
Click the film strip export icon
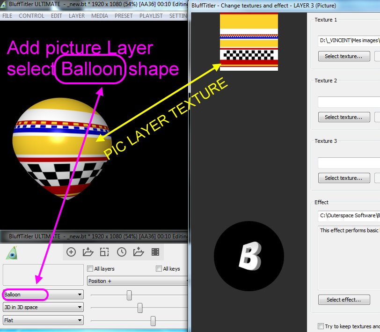click(155, 252)
